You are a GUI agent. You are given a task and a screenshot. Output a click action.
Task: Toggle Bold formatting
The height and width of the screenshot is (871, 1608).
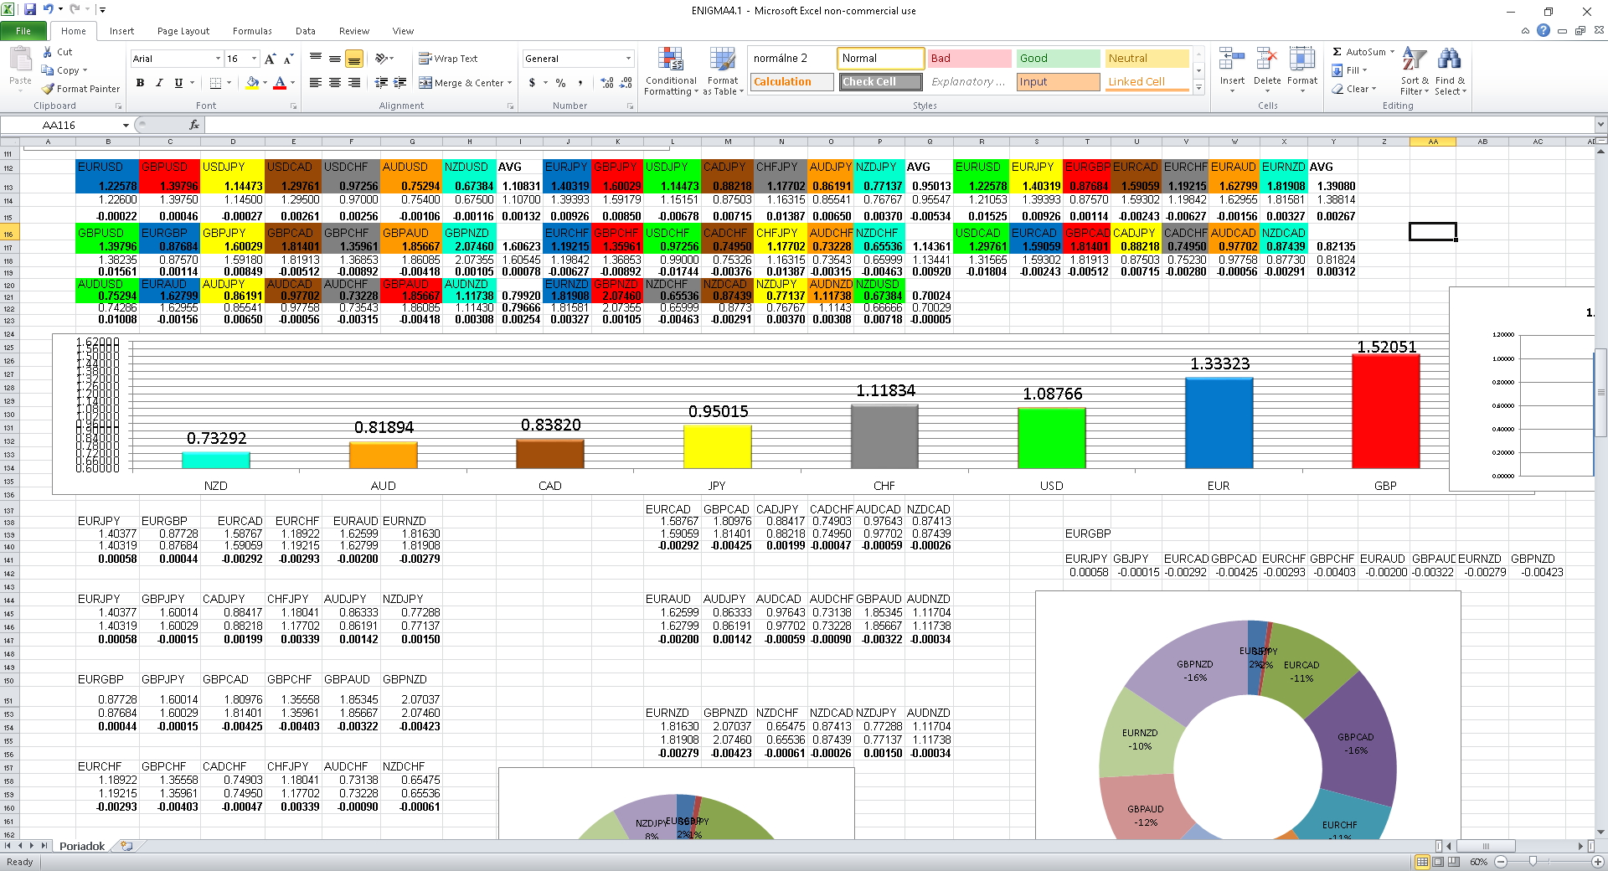click(x=140, y=83)
